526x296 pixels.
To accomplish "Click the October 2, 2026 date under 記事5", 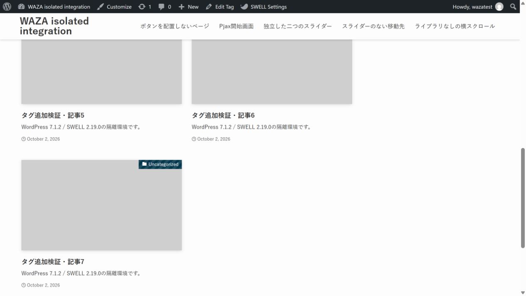I will (x=43, y=139).
